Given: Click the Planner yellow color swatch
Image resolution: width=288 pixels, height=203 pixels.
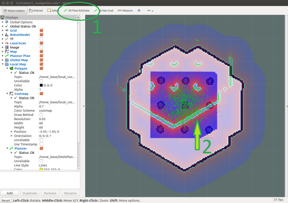Looking at the screenshot, I should click(41, 169).
